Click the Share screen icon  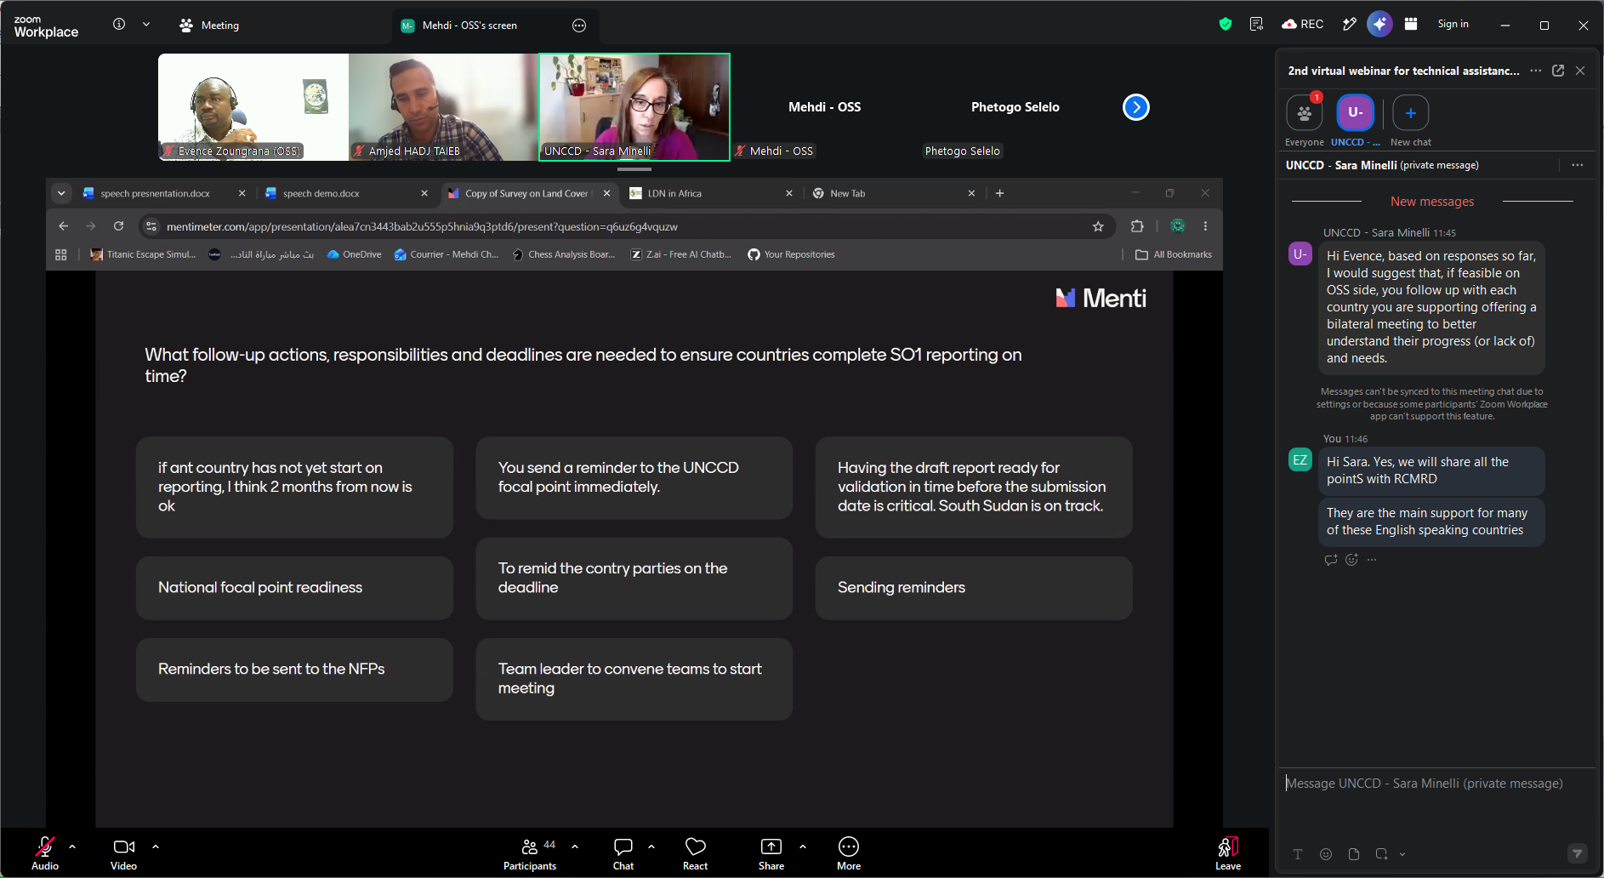pyautogui.click(x=771, y=853)
